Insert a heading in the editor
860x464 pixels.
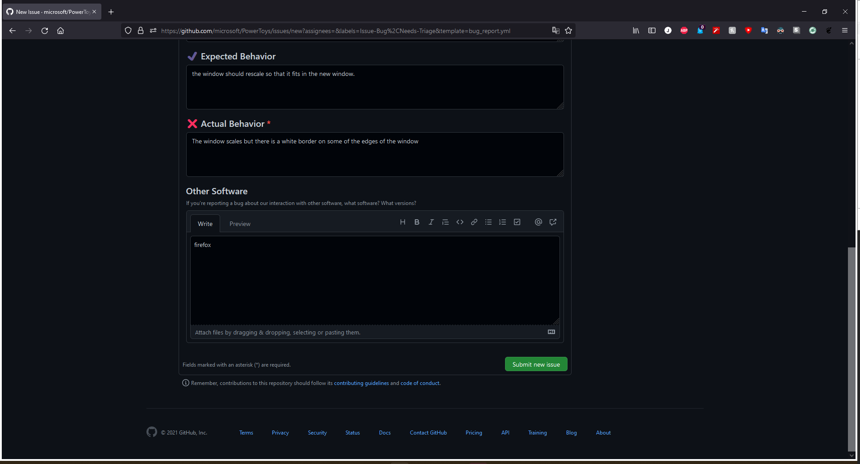pos(402,222)
